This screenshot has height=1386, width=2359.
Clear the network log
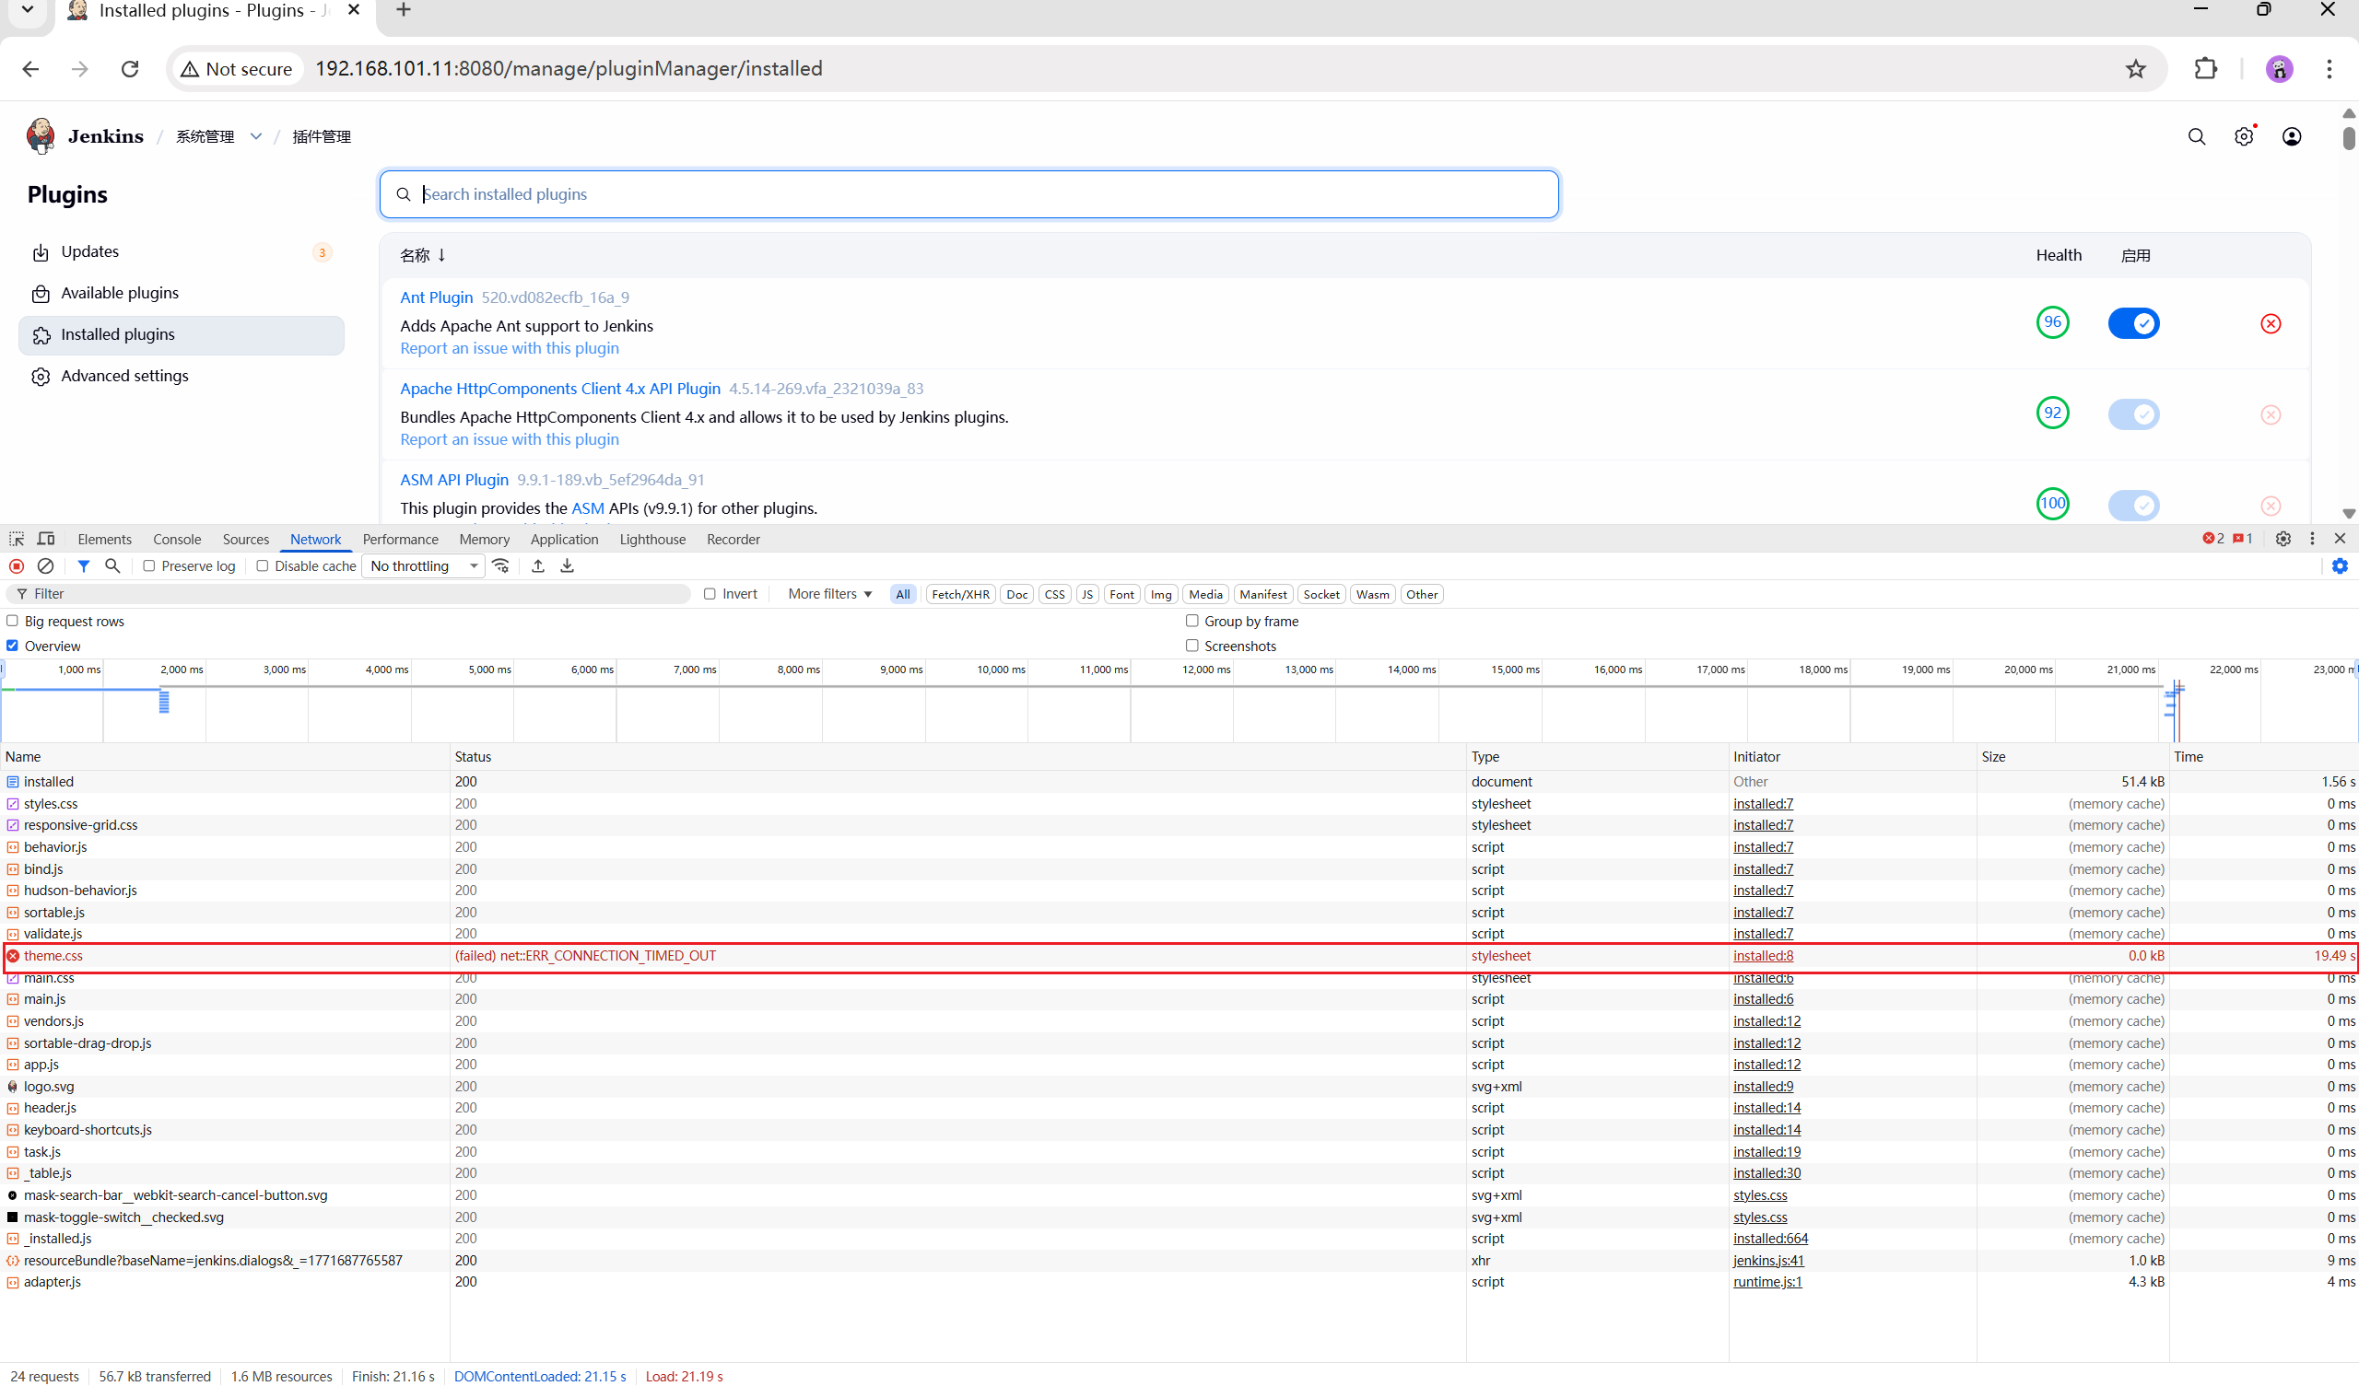click(45, 566)
